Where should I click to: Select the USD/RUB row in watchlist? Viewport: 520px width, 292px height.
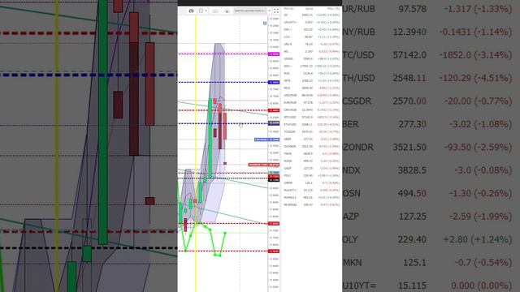[312, 96]
